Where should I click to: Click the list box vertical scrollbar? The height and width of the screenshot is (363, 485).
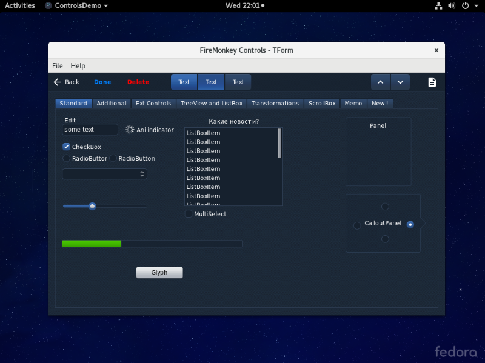[x=279, y=143]
